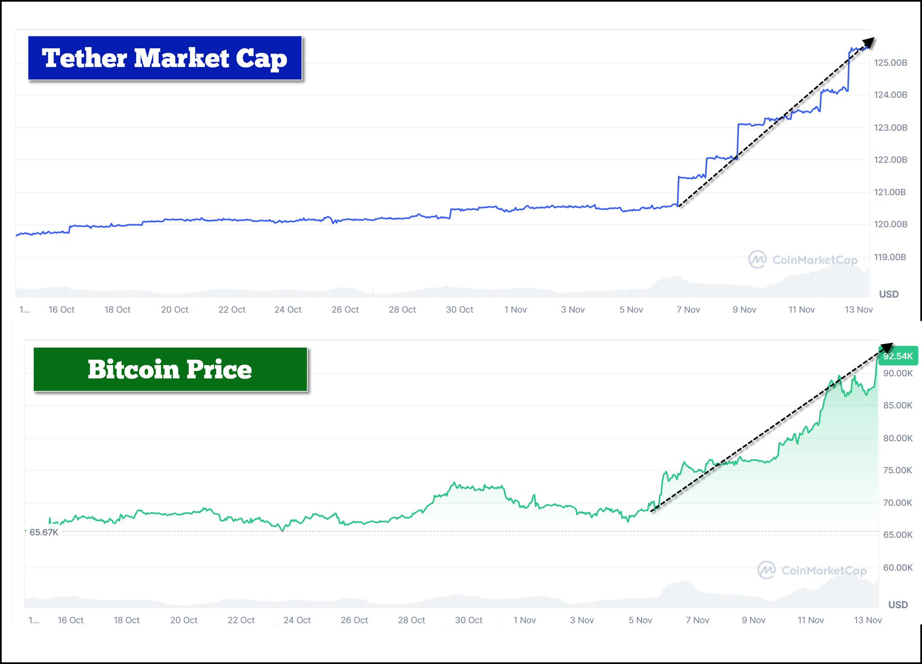Click the 16 Oct date on Tether chart
922x664 pixels.
(61, 309)
